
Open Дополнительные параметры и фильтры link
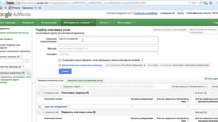[x=82, y=65]
